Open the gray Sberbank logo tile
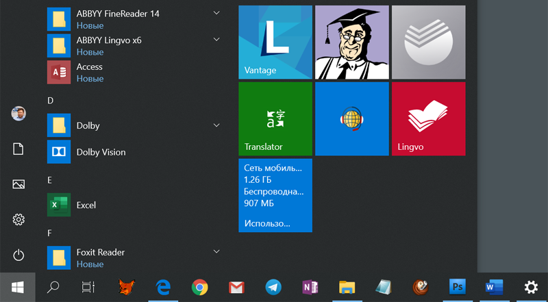Screen dimensions: 548x302 tap(427, 42)
